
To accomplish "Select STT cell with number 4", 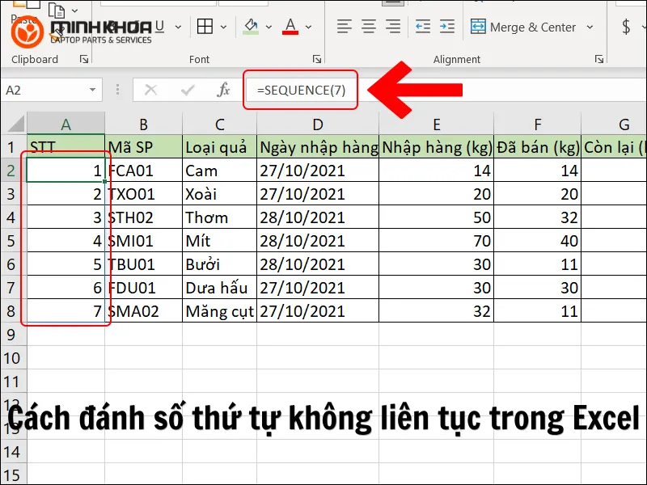I will coord(66,240).
